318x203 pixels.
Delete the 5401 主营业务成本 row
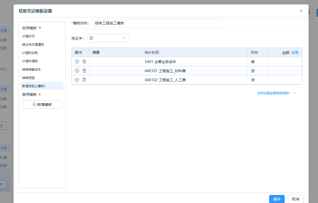click(x=84, y=62)
